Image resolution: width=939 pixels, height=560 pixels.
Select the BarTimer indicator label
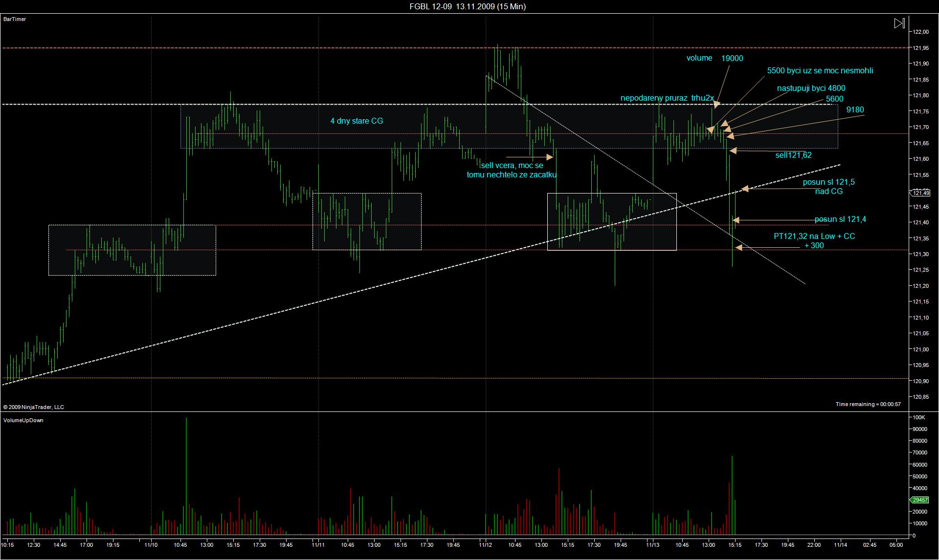[x=15, y=19]
